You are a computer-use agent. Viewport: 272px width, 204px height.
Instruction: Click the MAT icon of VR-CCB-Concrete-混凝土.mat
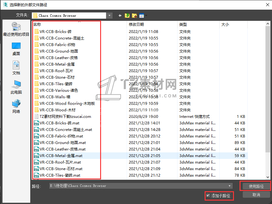tap(36, 129)
